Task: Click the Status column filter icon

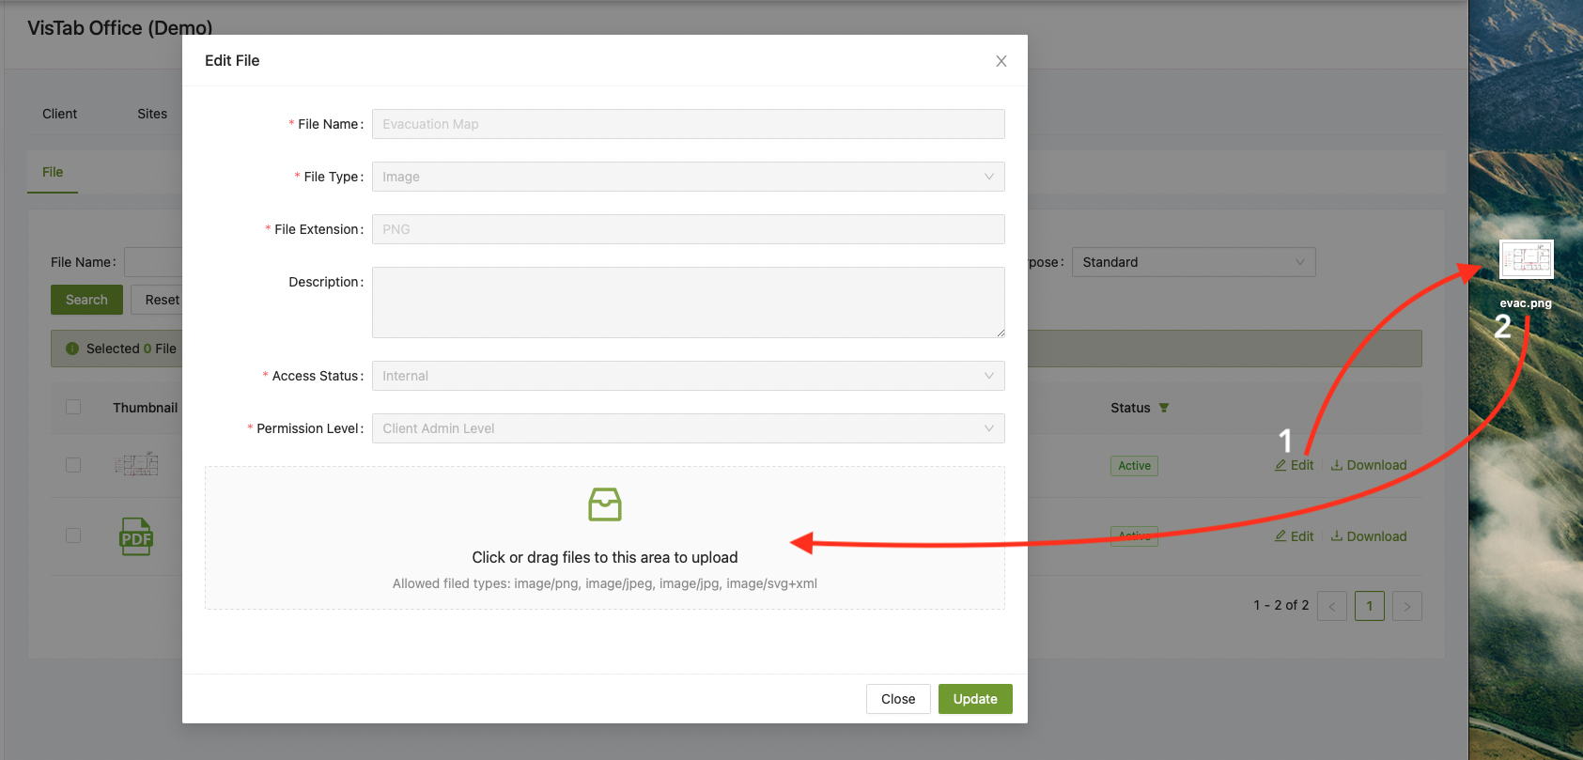Action: [1164, 408]
